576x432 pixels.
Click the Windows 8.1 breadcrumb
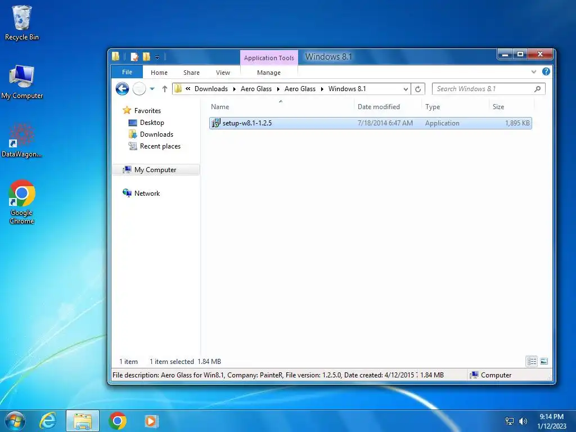click(x=347, y=89)
